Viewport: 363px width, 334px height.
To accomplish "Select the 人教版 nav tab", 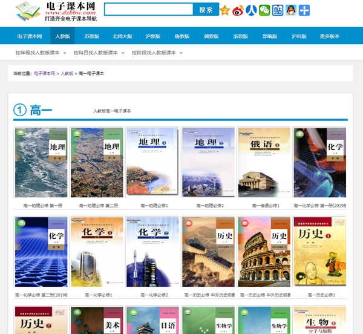I will click(x=62, y=36).
